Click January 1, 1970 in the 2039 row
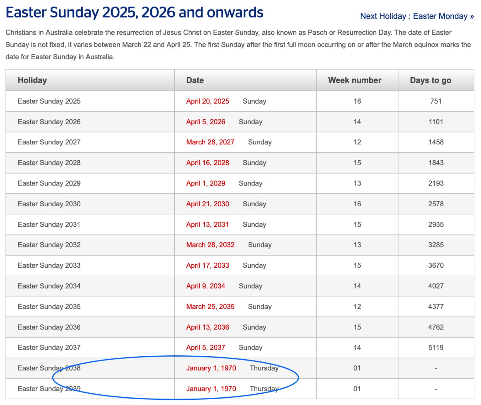This screenshot has height=405, width=481. (211, 388)
